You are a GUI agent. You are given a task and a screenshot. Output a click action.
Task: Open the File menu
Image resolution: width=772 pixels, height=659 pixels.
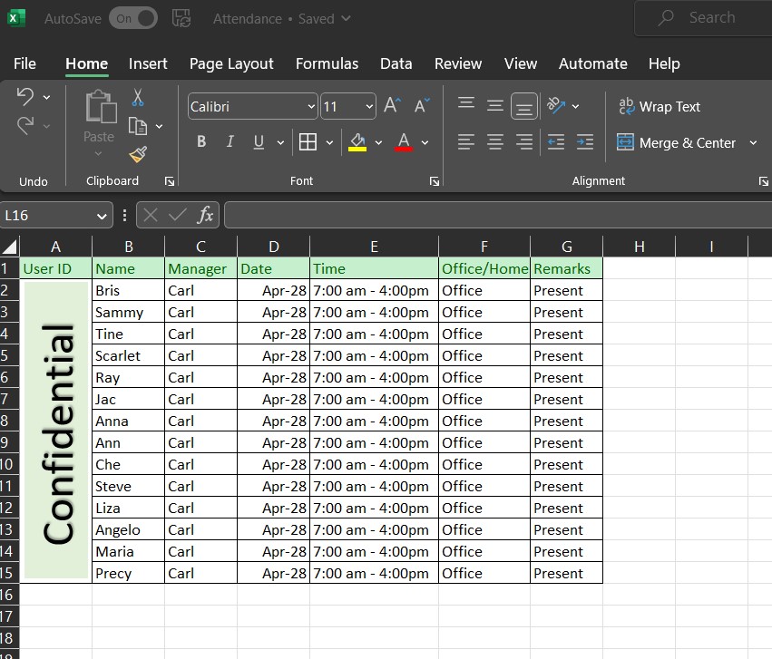pos(24,63)
